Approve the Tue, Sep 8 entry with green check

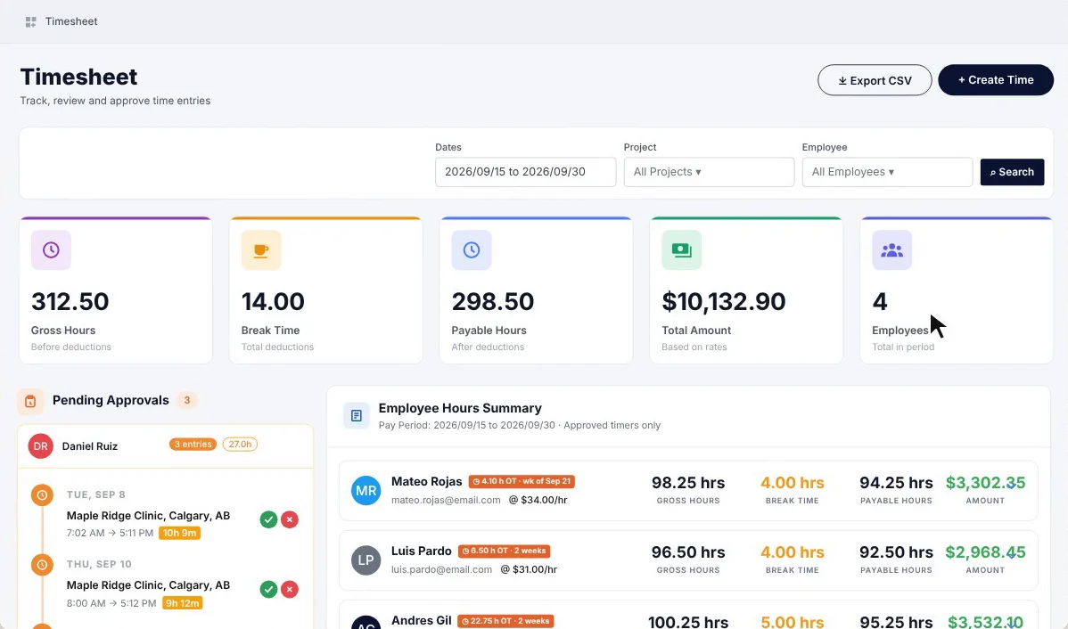coord(268,519)
